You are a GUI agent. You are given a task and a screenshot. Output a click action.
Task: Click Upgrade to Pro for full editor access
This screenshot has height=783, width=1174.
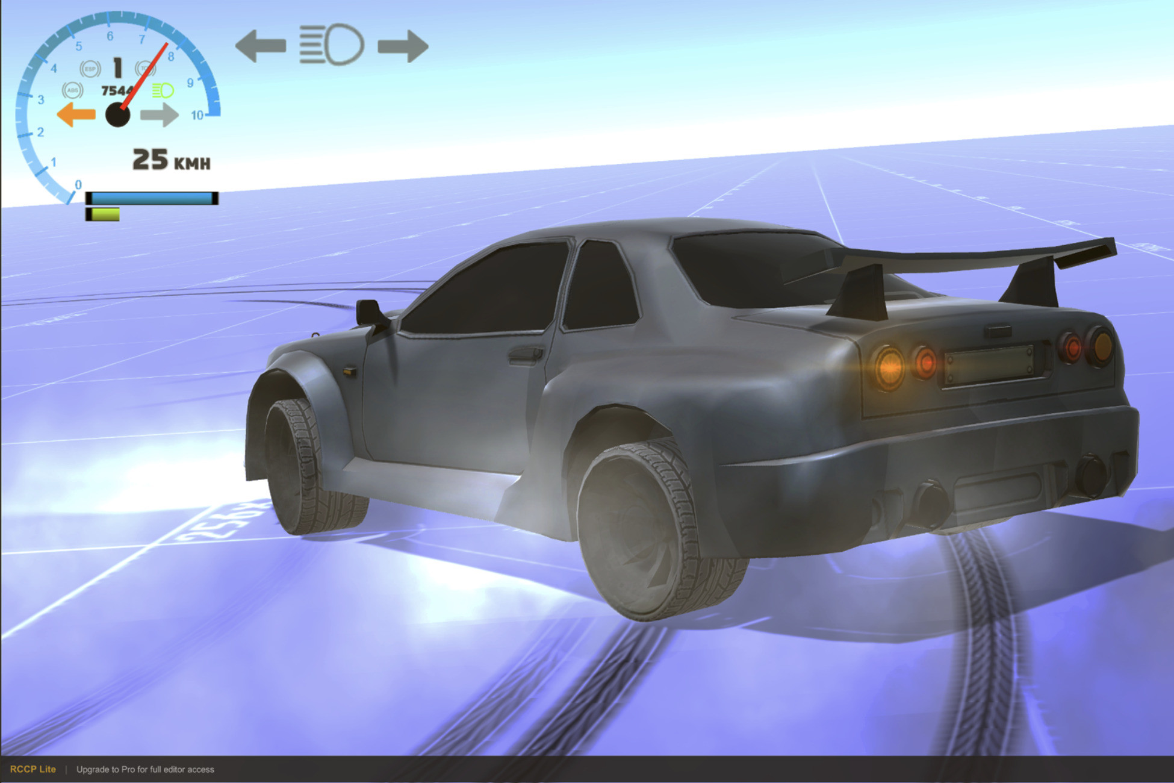pyautogui.click(x=144, y=769)
